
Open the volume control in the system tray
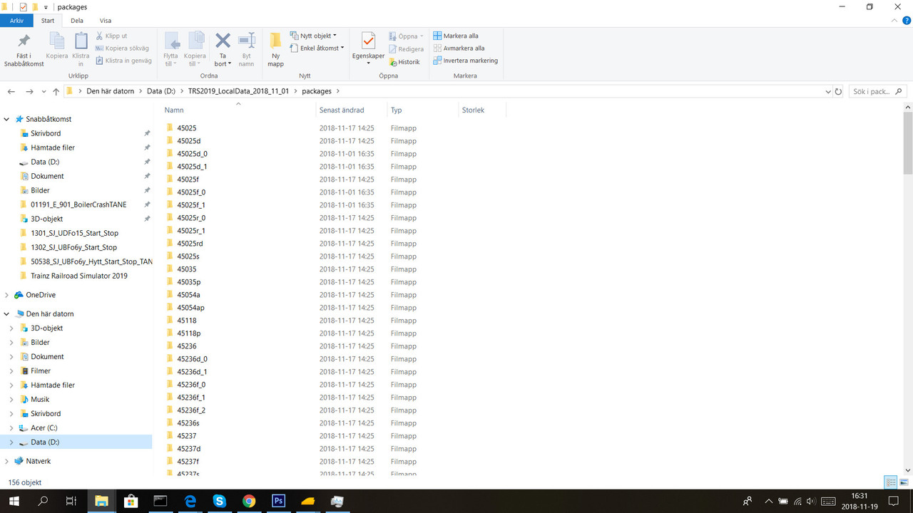click(x=812, y=501)
